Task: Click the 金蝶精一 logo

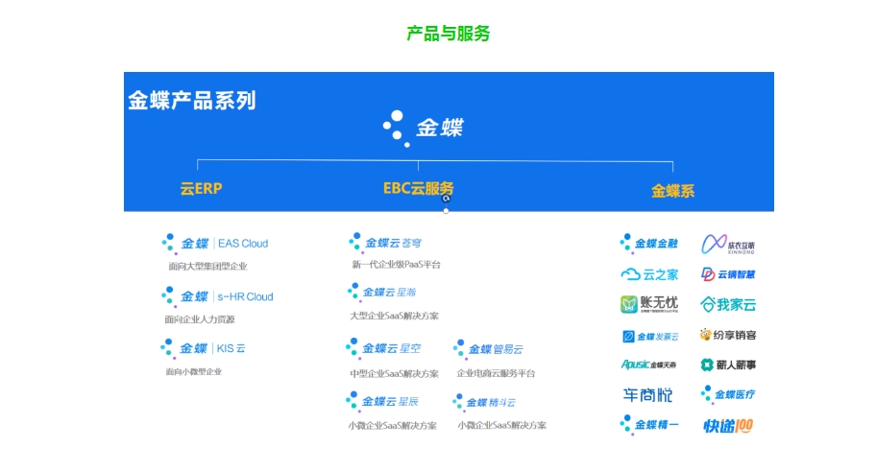Action: click(x=649, y=425)
